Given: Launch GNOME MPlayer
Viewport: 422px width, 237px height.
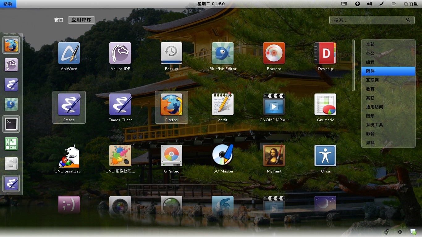Looking at the screenshot, I should coord(274,107).
